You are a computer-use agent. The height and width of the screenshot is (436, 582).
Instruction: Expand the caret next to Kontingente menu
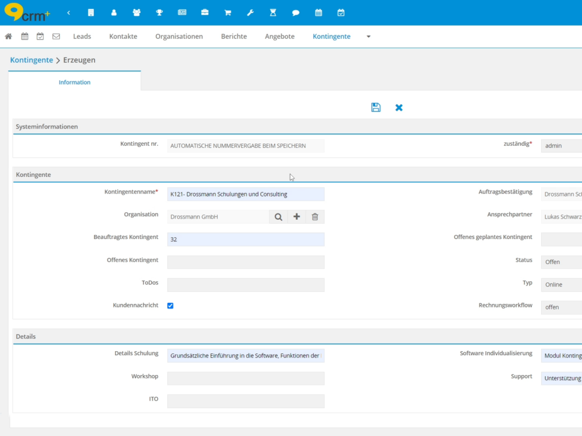368,37
